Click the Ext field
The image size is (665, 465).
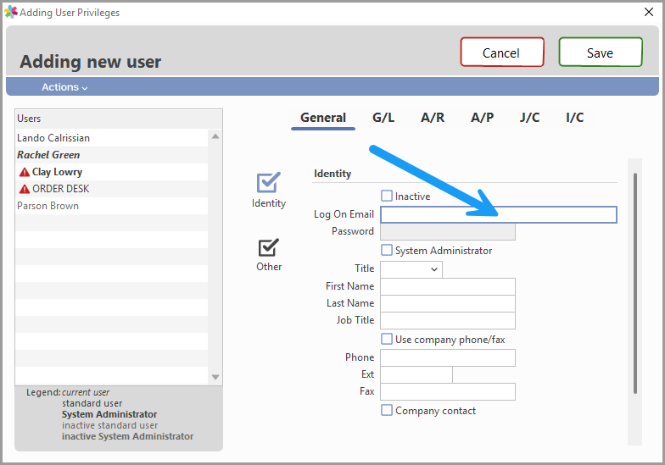[416, 374]
